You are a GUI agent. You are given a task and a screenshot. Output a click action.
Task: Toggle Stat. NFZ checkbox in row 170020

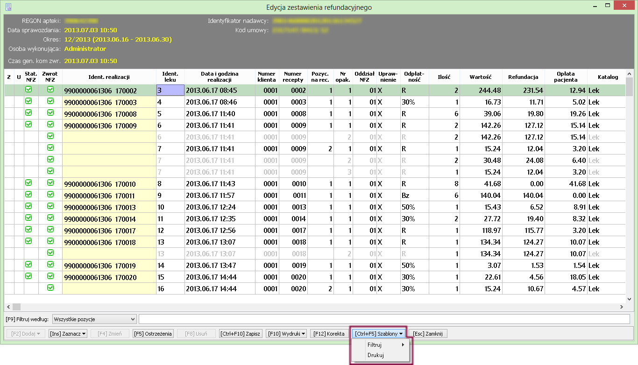(28, 276)
